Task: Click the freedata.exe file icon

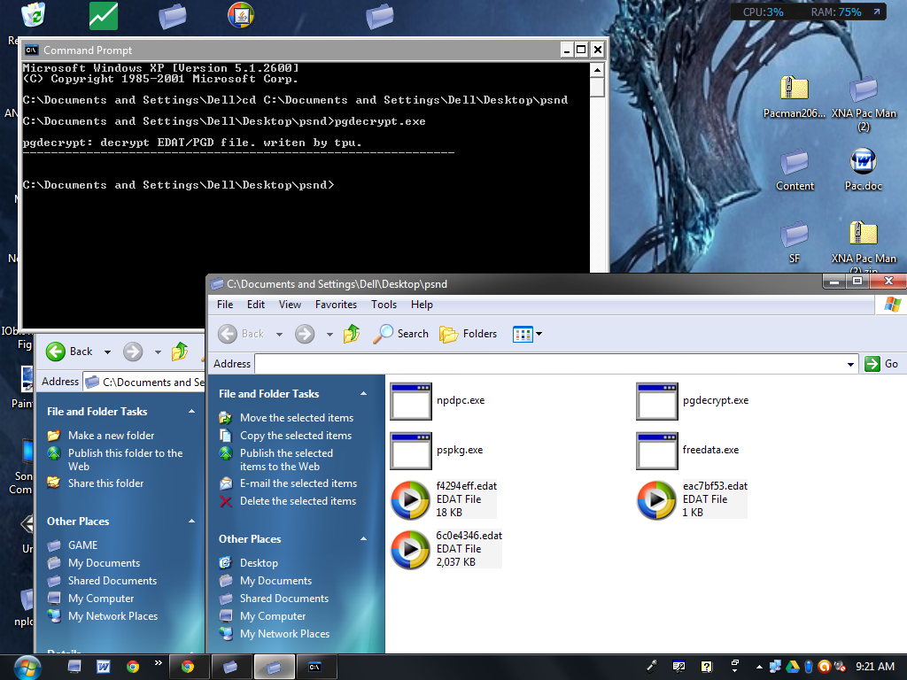Action: (658, 451)
